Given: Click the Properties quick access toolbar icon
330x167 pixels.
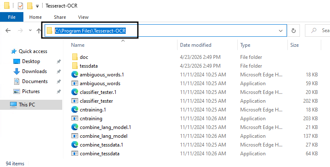Looking at the screenshot, I should pos(20,6).
